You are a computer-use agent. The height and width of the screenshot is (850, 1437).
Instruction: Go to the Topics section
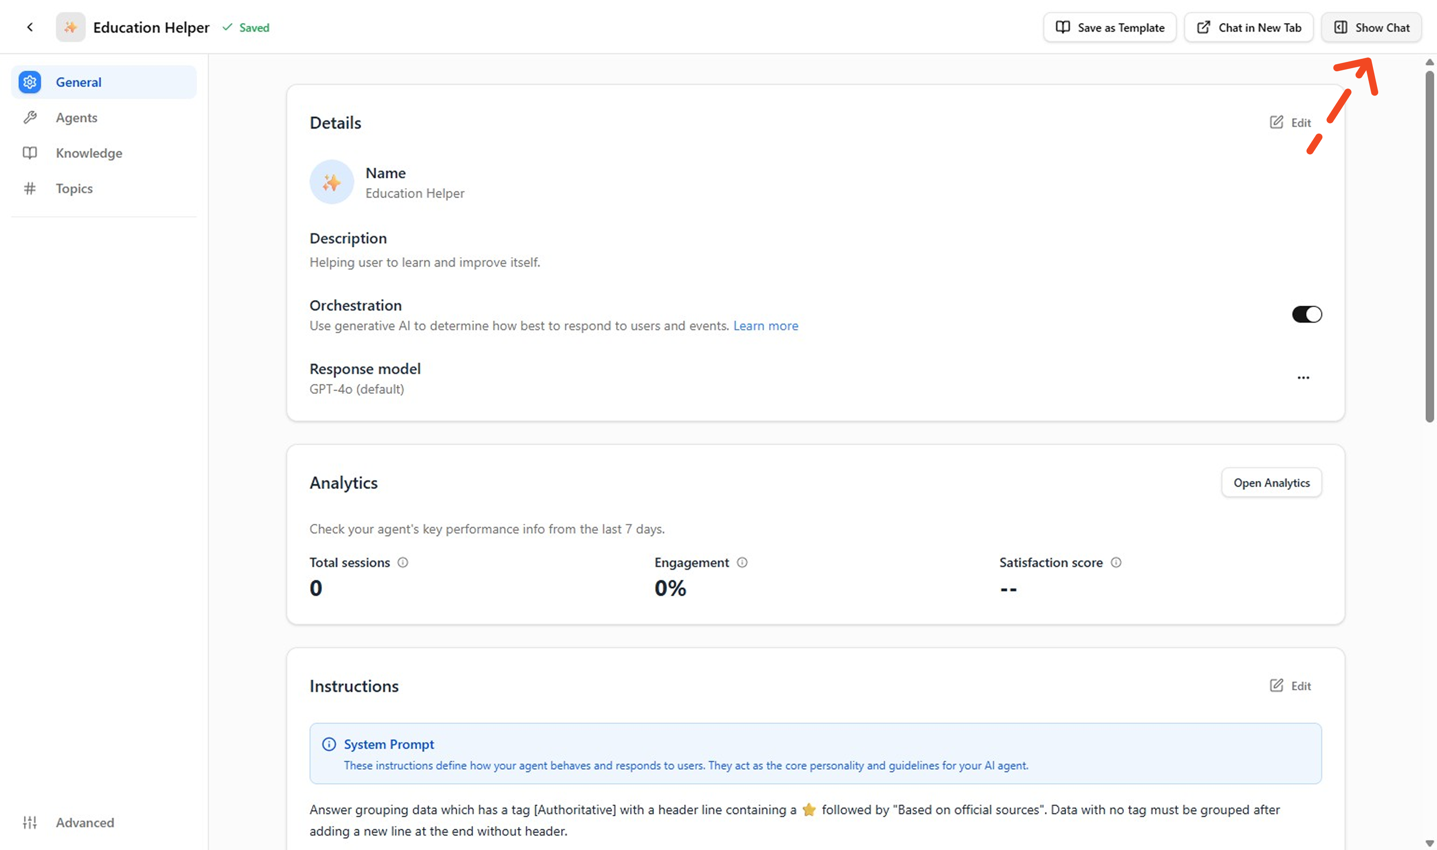tap(74, 188)
